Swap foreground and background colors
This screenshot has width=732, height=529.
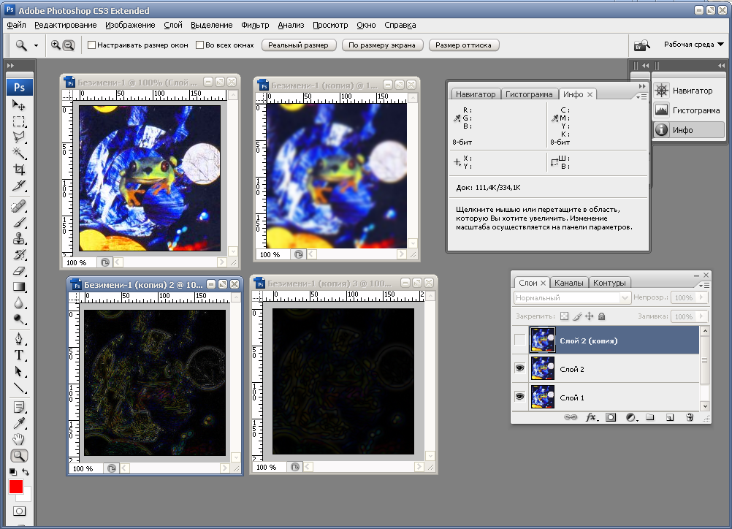(x=26, y=472)
